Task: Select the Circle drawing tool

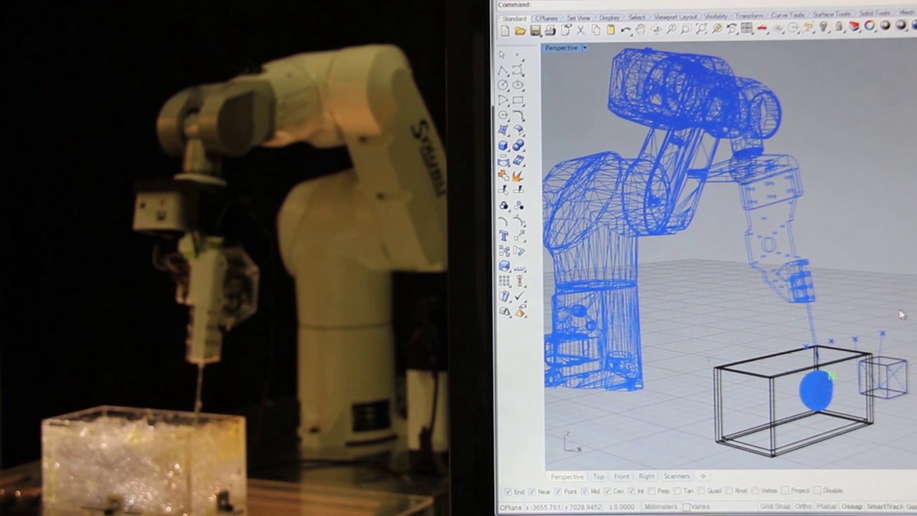Action: [503, 85]
